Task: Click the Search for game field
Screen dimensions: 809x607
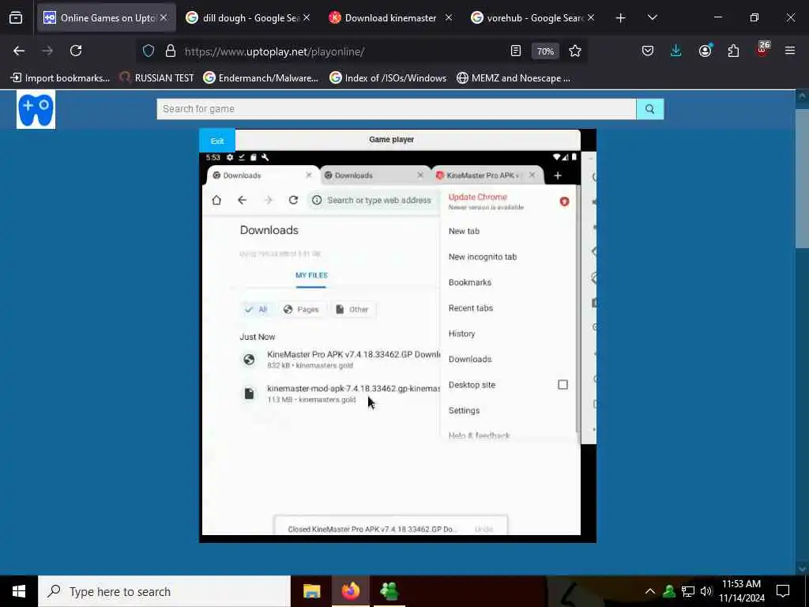Action: click(397, 109)
